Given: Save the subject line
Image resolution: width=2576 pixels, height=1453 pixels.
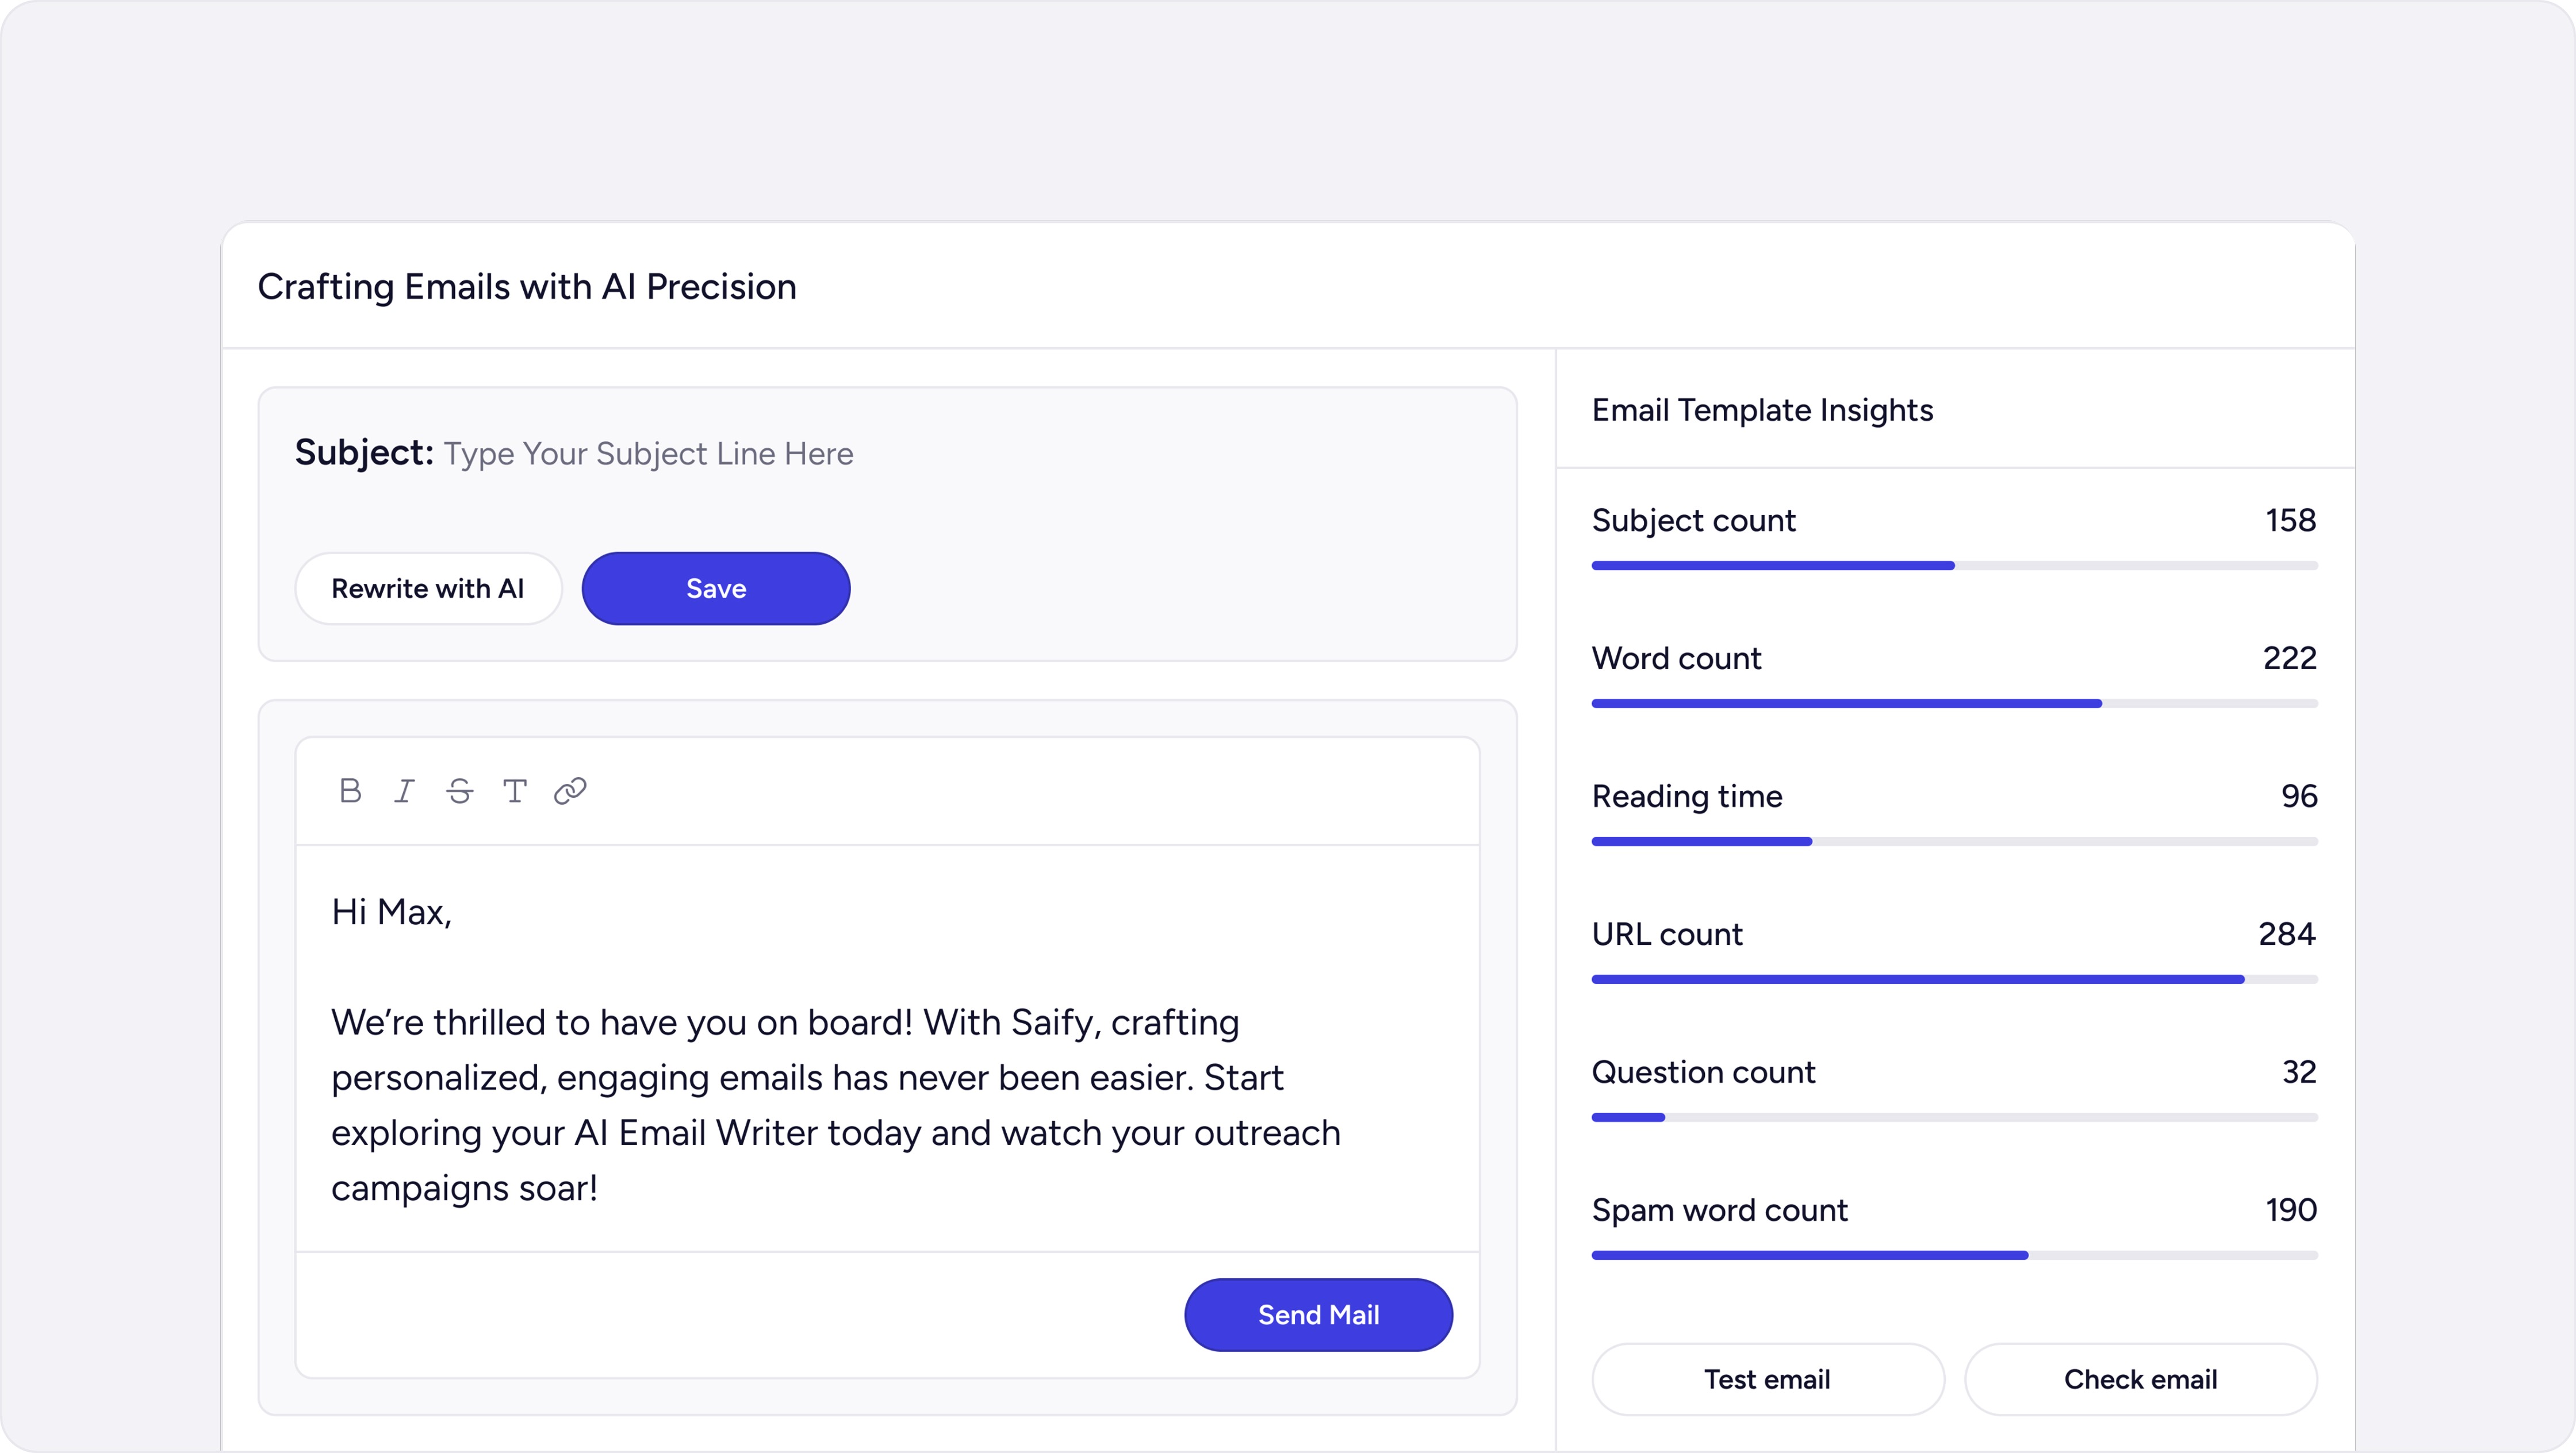Looking at the screenshot, I should (716, 589).
